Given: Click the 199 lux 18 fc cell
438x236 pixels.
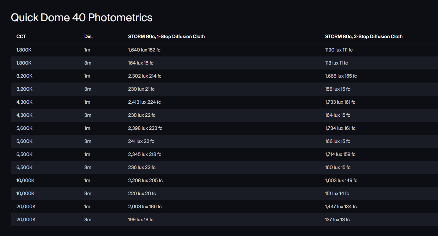Looking at the screenshot, I should (x=141, y=220).
